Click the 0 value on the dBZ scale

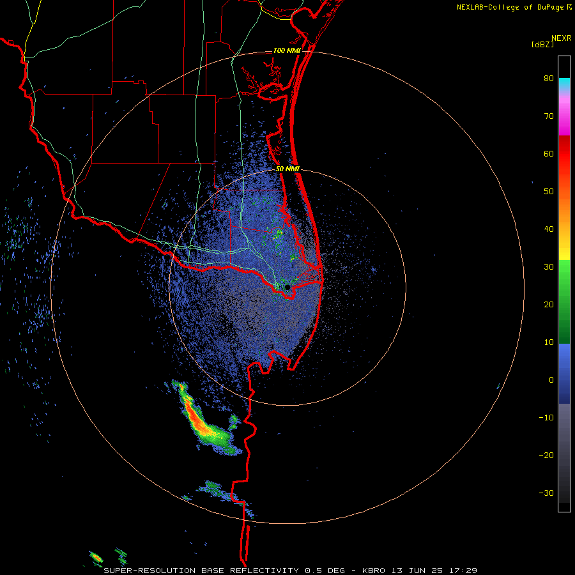(551, 380)
